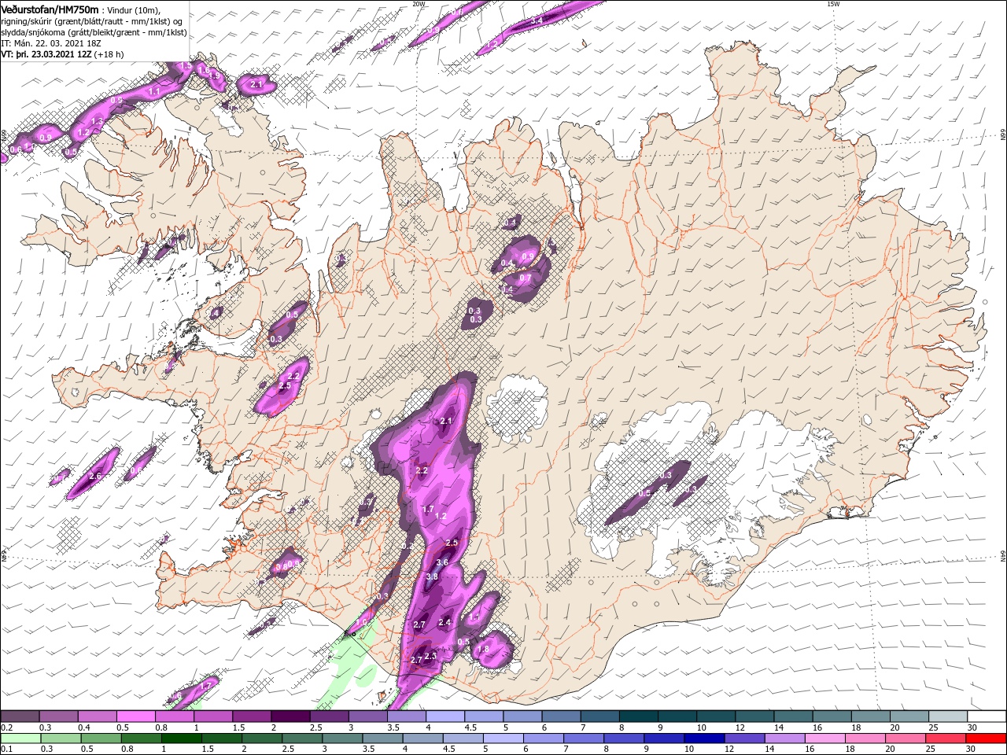This screenshot has height=755, width=1007.
Task: Click the 1.8 value near the south coast
Action: click(x=483, y=649)
